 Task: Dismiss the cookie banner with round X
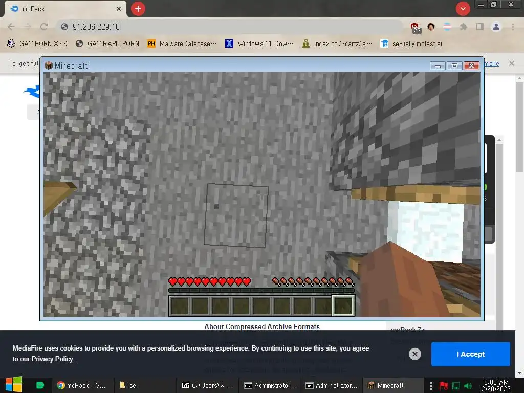pyautogui.click(x=414, y=354)
